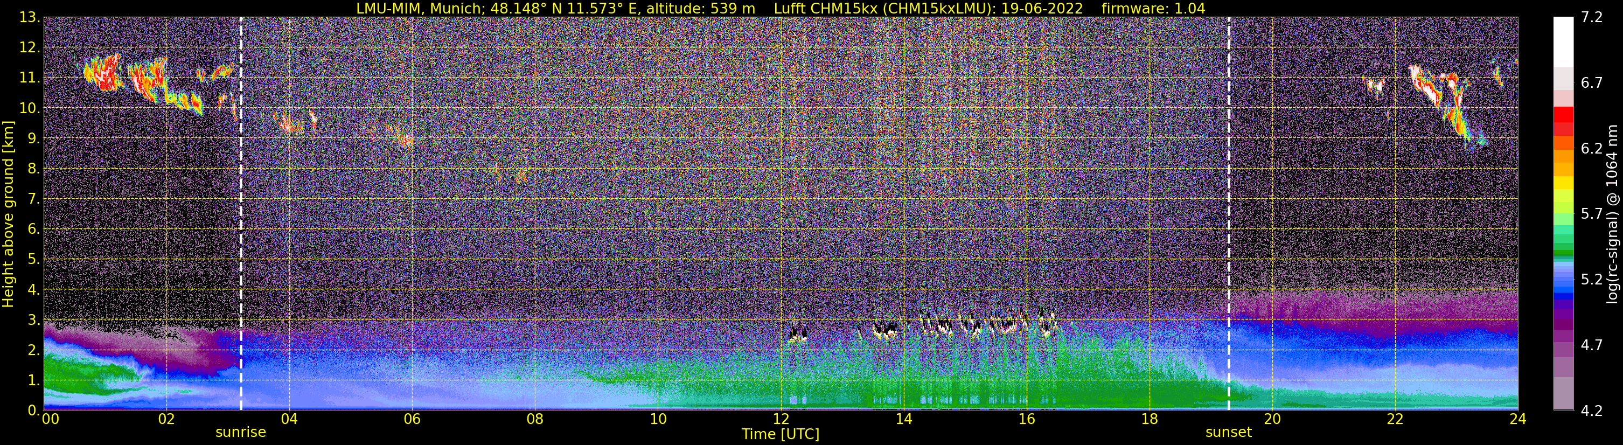Click the x-axis tick label 14

pos(903,419)
